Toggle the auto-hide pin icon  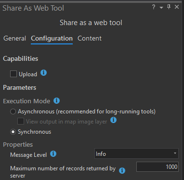pos(169,7)
